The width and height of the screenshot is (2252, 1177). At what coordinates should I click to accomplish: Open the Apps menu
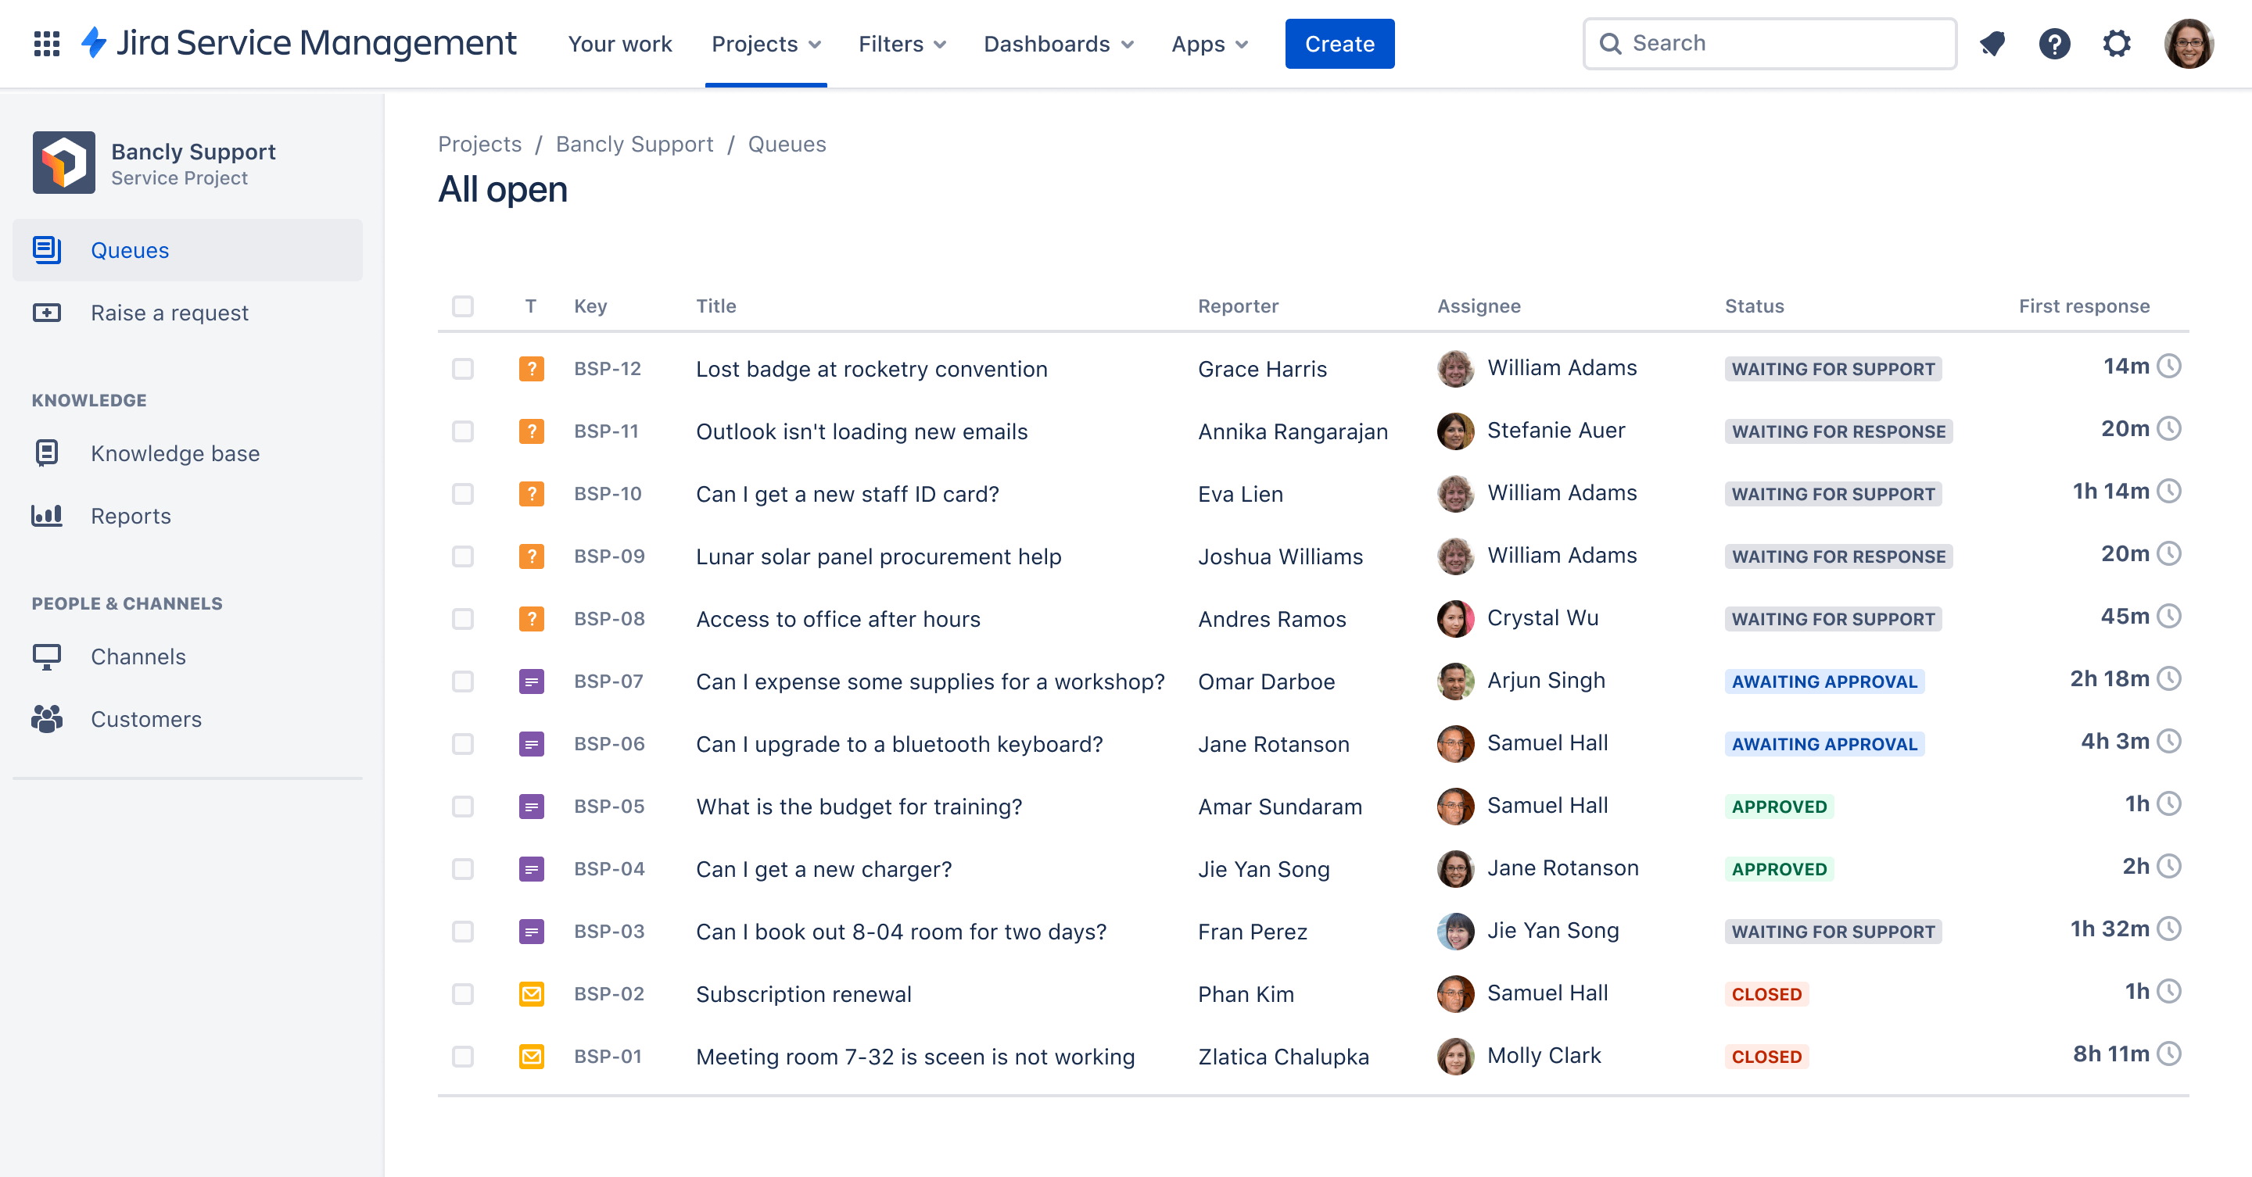tap(1210, 43)
